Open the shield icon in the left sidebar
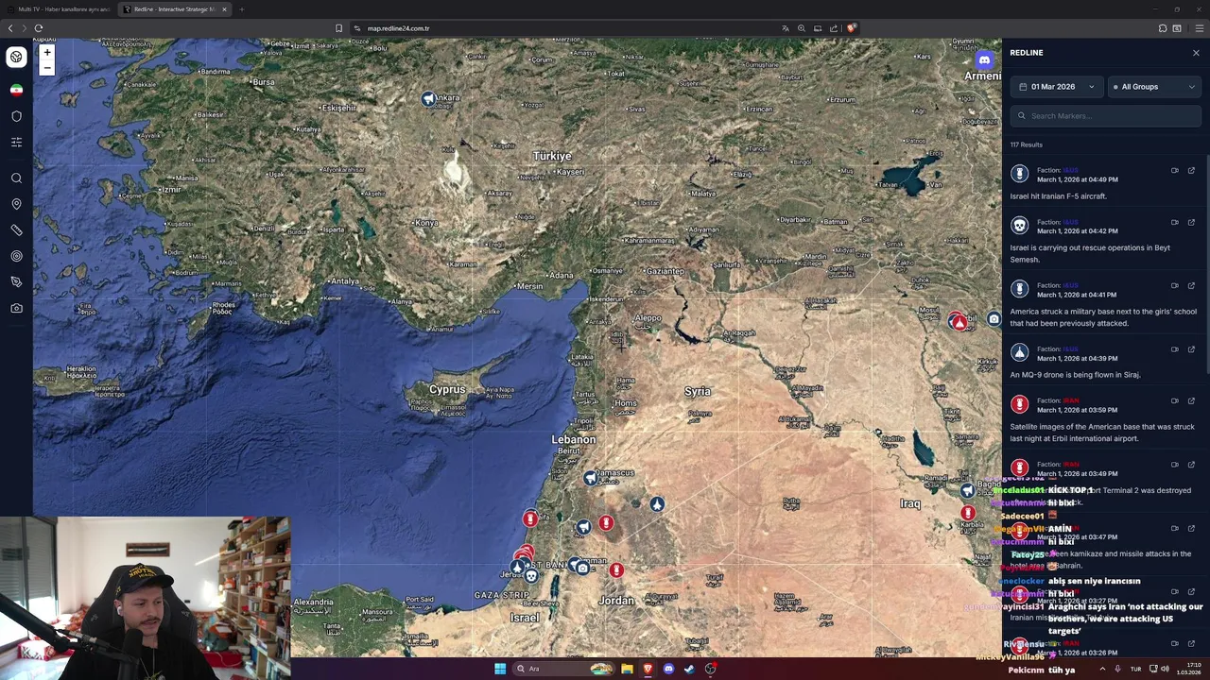The width and height of the screenshot is (1210, 680). tap(16, 116)
